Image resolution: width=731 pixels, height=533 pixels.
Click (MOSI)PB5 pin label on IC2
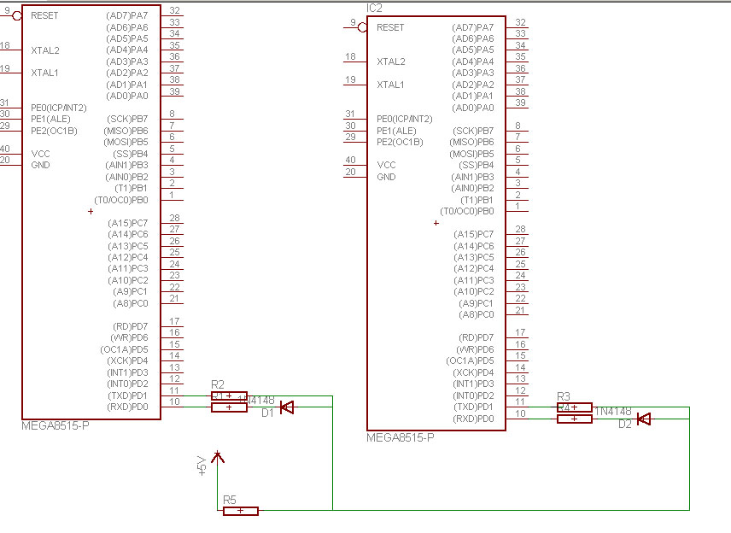471,154
